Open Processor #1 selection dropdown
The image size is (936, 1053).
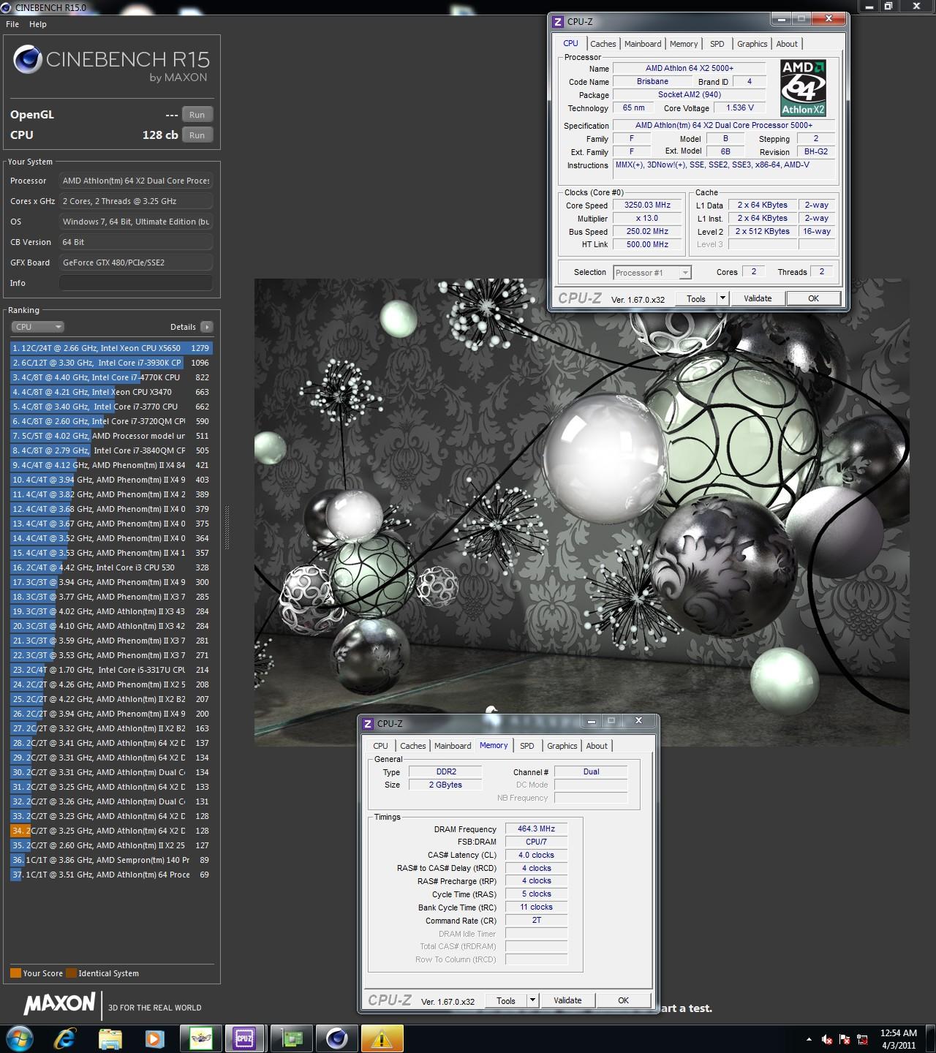click(652, 273)
